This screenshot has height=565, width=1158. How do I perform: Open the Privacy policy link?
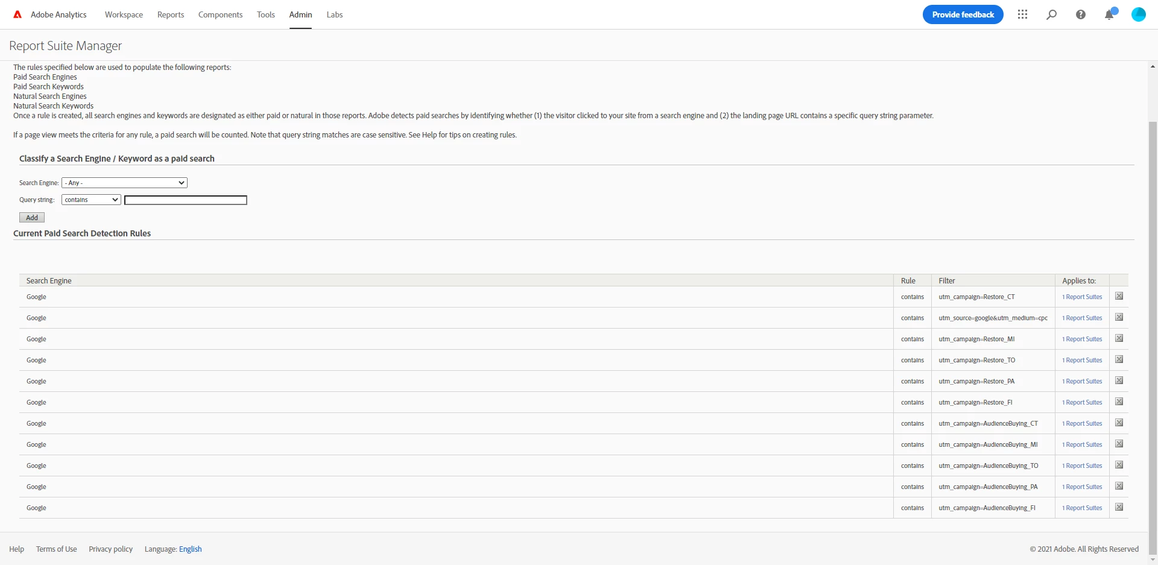(x=110, y=549)
